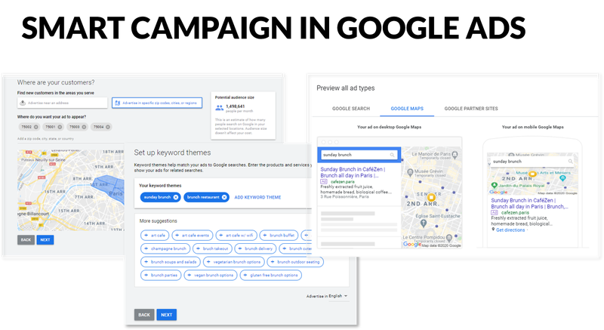Image resolution: width=604 pixels, height=330 pixels.
Task: Add the brunch delivery suggestion
Action: (255, 248)
